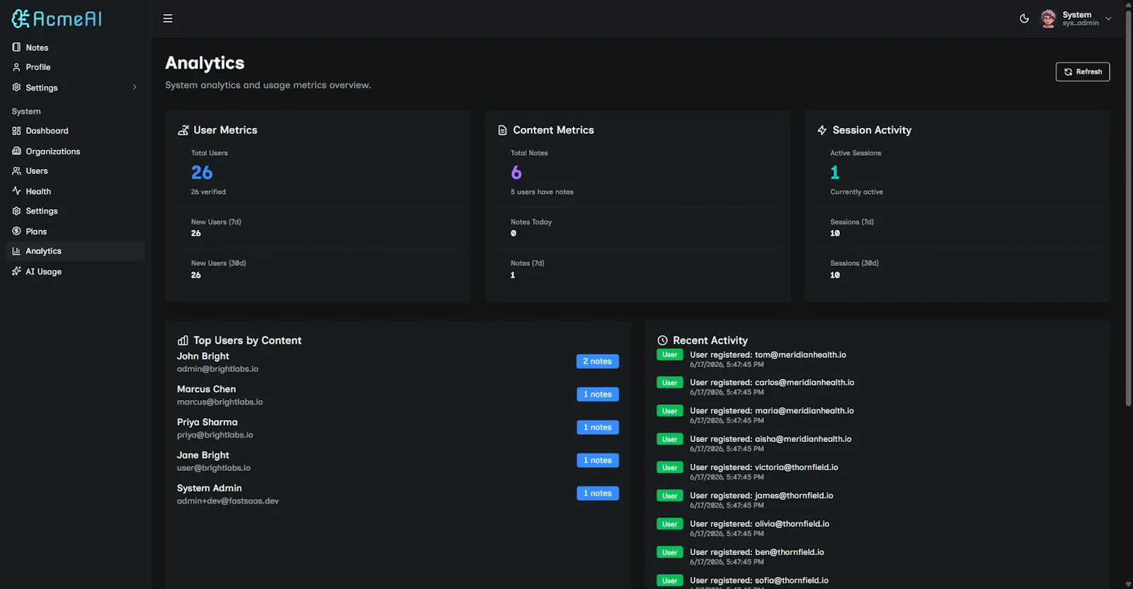Navigate to Organizations

(75, 151)
